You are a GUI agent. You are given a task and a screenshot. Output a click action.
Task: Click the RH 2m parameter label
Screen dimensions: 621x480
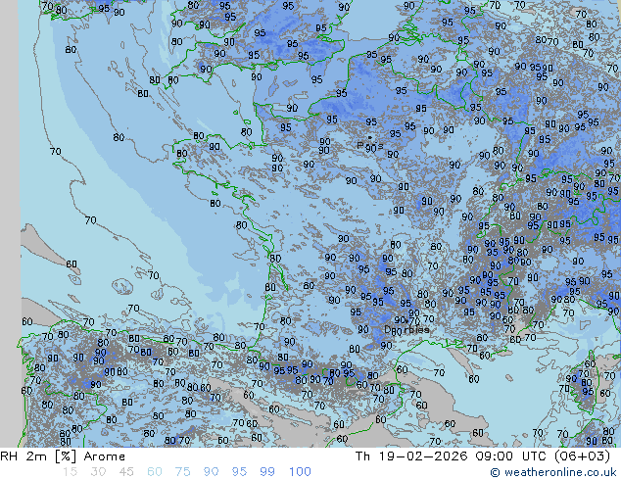click(19, 456)
